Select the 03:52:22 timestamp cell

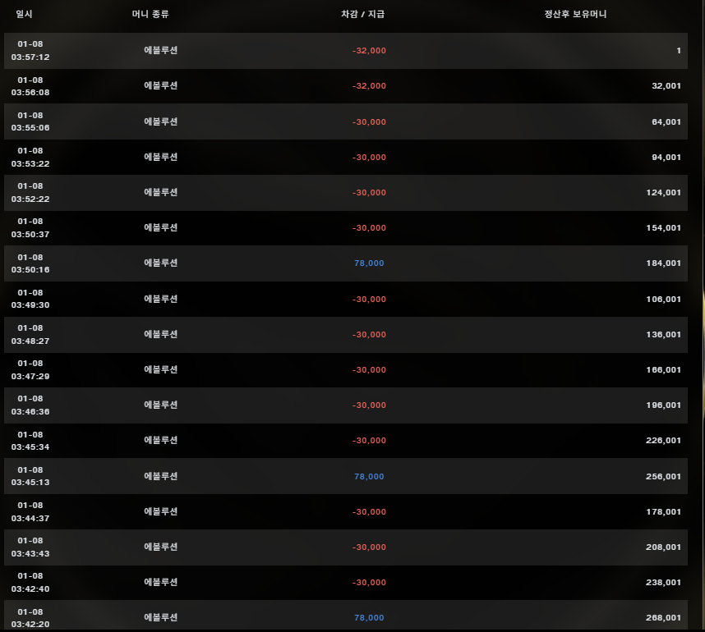[x=30, y=193]
